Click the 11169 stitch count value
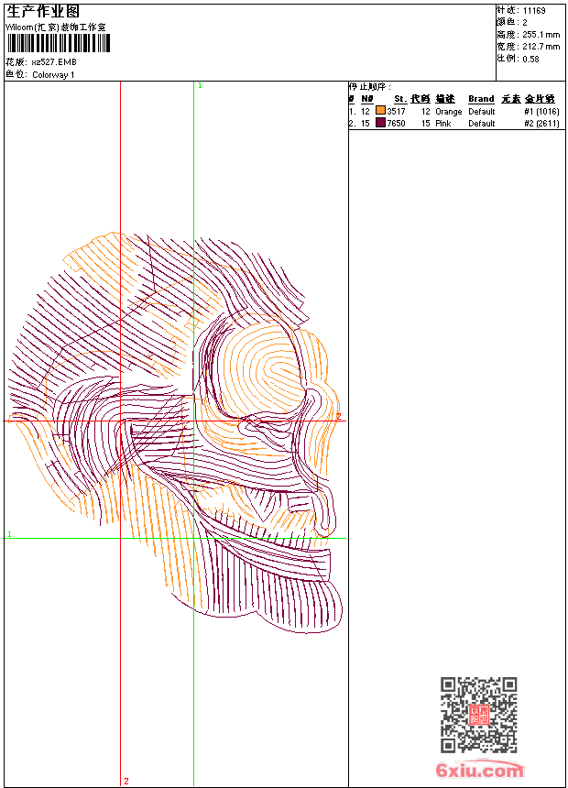The image size is (568, 788). [534, 11]
